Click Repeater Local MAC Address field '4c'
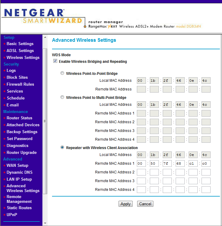The height and width of the screenshot is (226, 222). coord(206,155)
